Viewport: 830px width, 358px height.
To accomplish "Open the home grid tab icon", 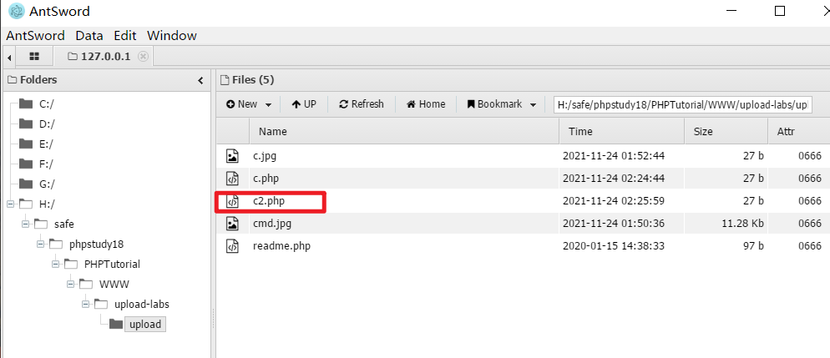I will 34,56.
